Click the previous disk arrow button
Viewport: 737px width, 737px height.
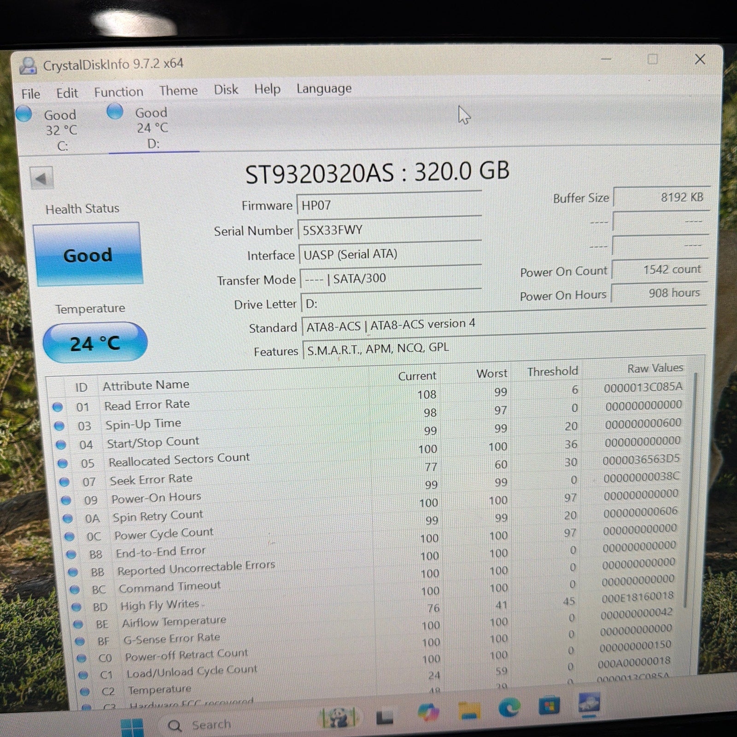(41, 178)
